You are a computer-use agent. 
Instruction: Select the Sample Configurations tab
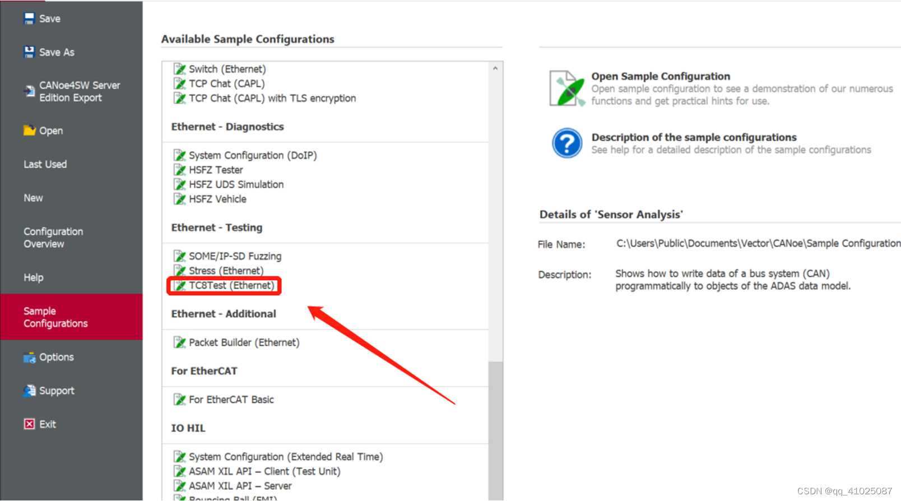tap(71, 317)
